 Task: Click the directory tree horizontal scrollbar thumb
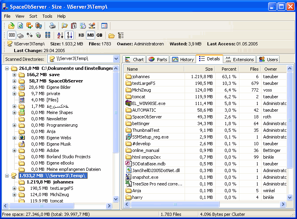[x=41, y=206]
